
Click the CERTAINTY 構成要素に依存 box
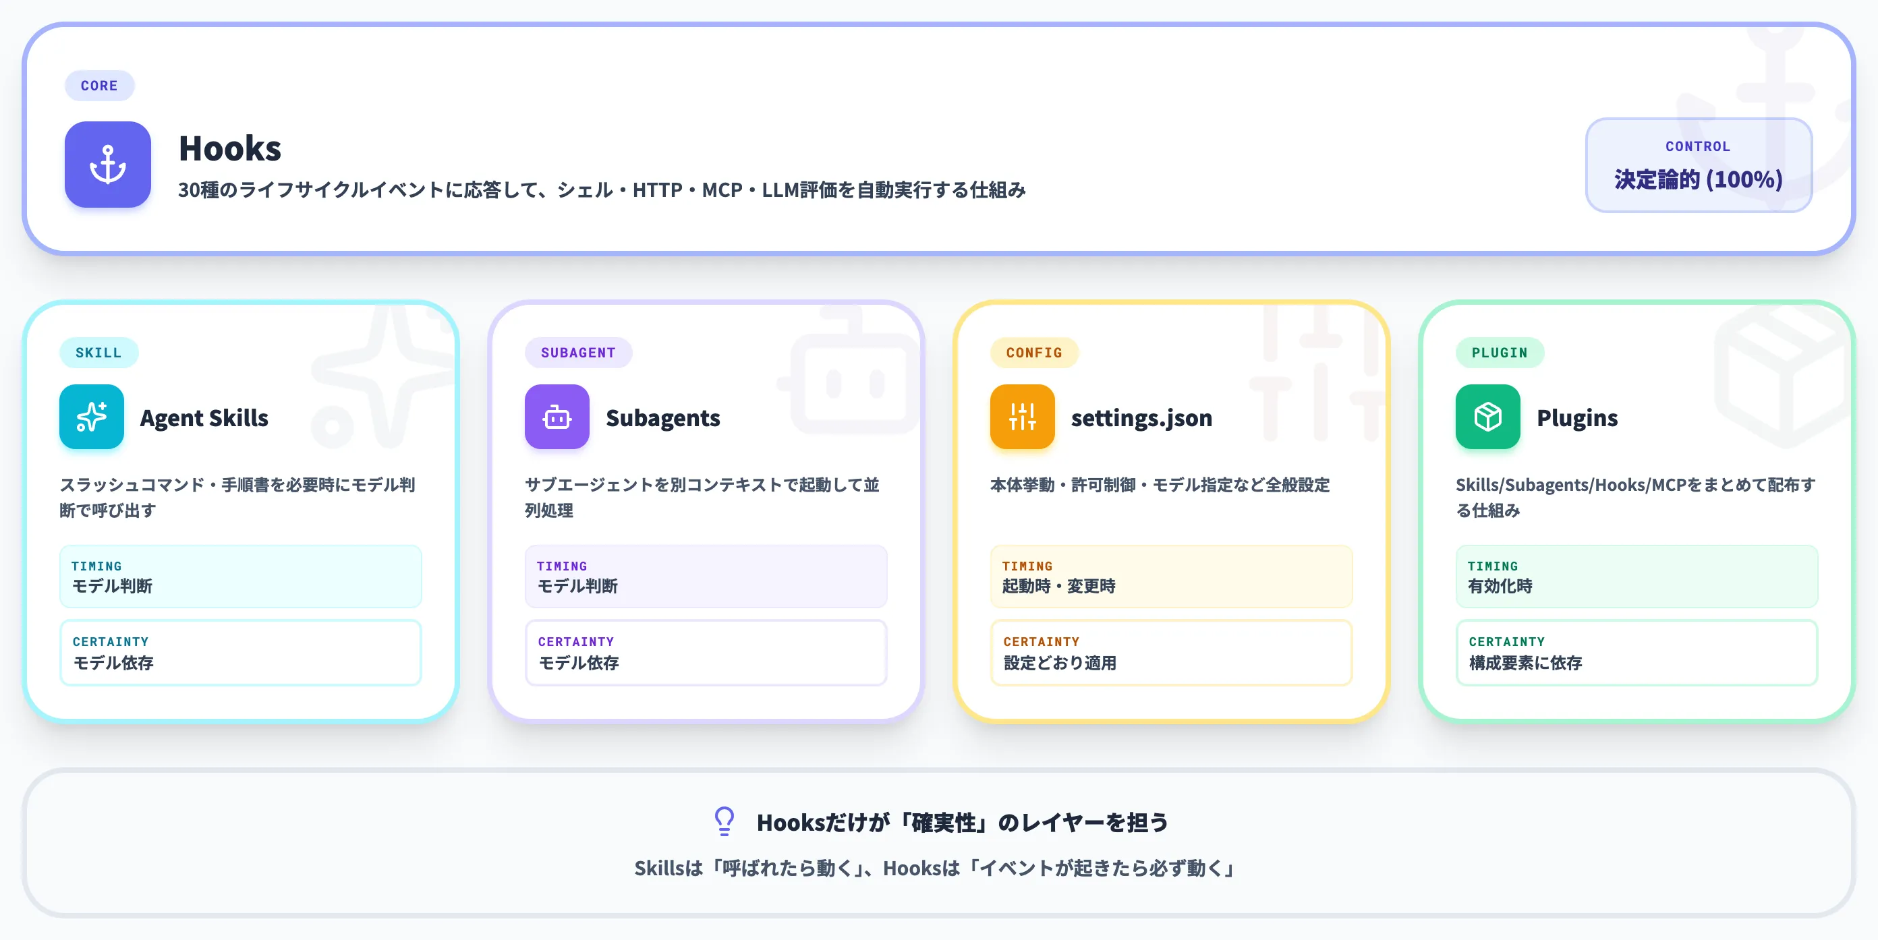pos(1637,652)
